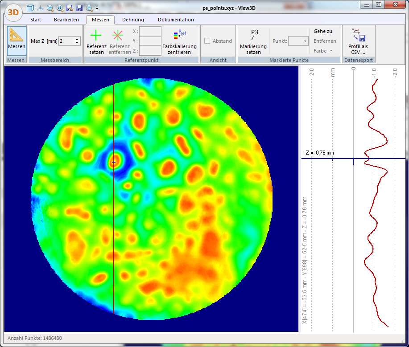409x347 pixels.
Task: Activate the Messen triangle ruler tool
Action: click(17, 37)
